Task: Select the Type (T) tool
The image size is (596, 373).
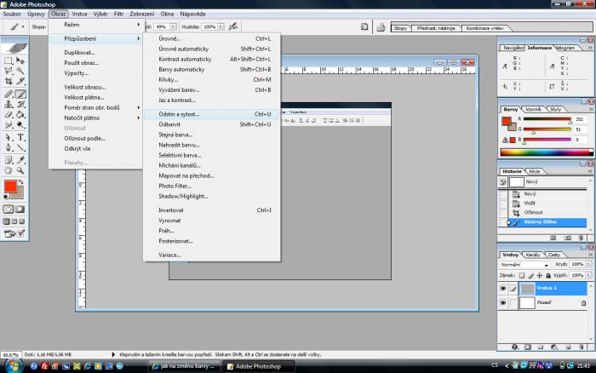Action: pyautogui.click(x=20, y=137)
